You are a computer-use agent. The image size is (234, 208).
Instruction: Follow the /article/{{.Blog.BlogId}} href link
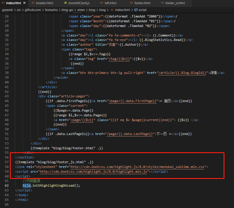(182, 73)
